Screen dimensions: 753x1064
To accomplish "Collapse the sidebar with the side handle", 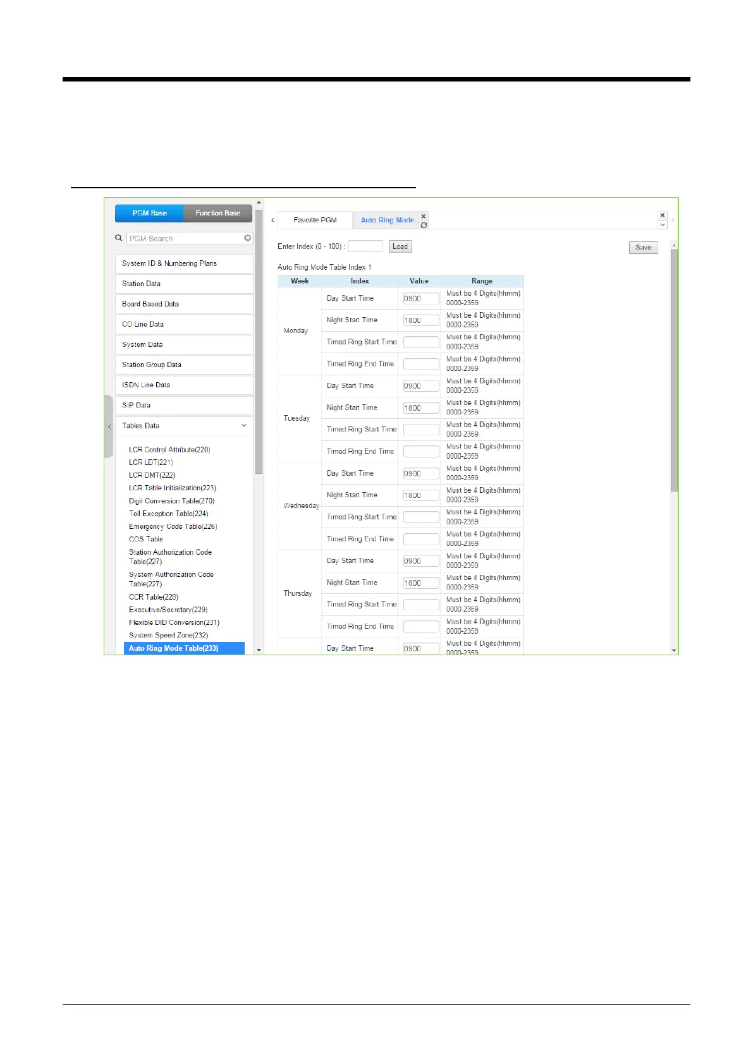I will coord(109,426).
